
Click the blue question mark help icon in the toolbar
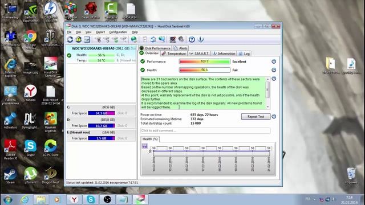[x=192, y=39]
